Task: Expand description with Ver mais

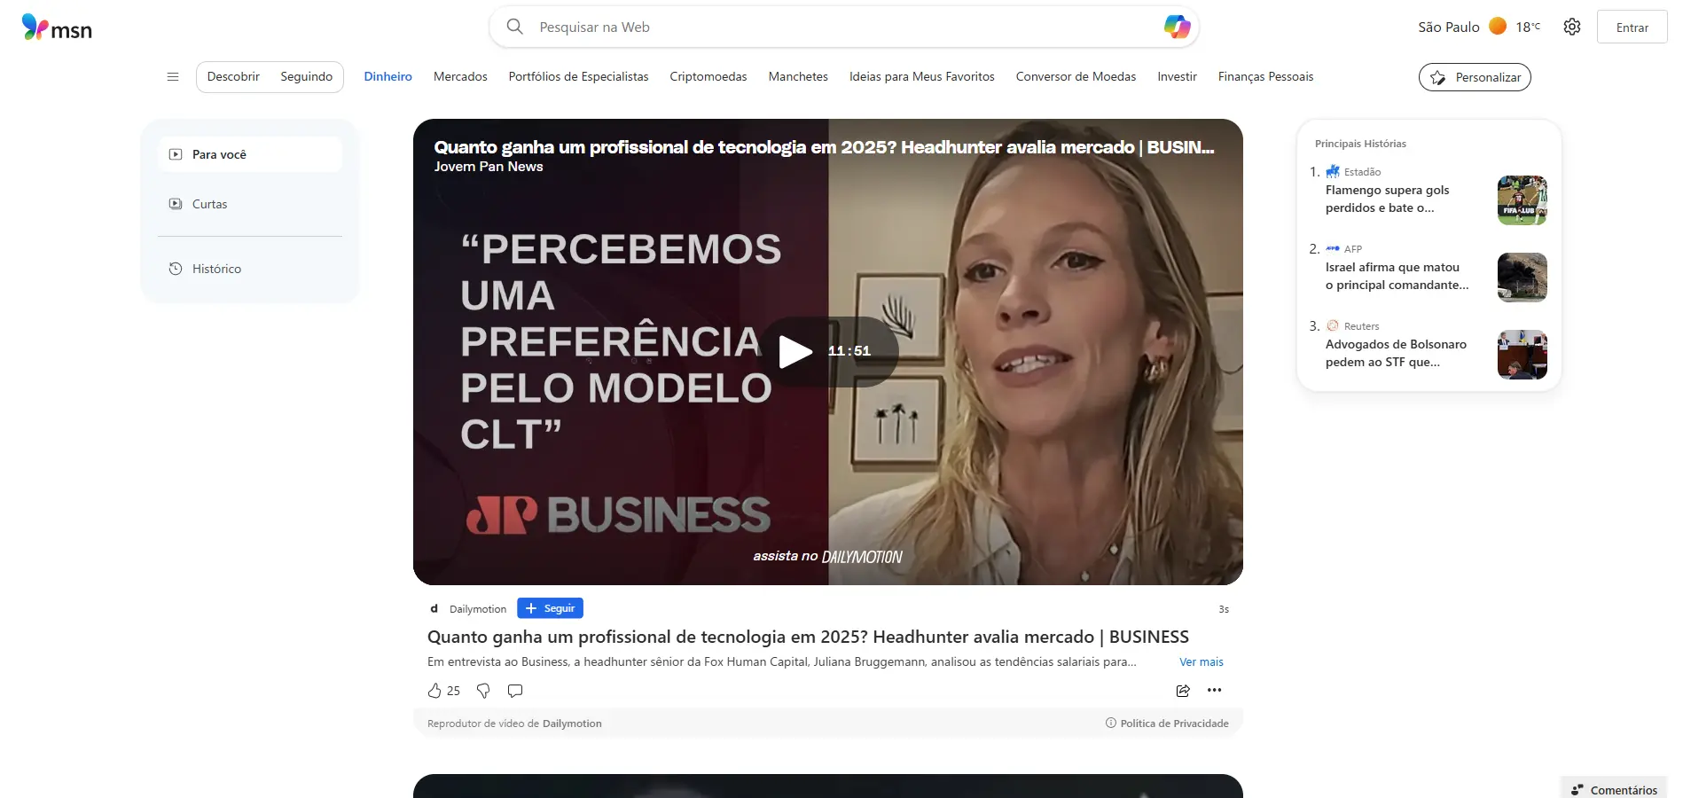Action: click(x=1202, y=662)
